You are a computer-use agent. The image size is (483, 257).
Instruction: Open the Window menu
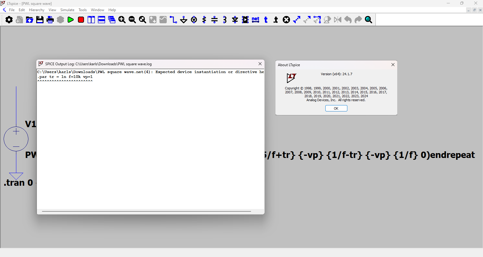[x=98, y=10]
